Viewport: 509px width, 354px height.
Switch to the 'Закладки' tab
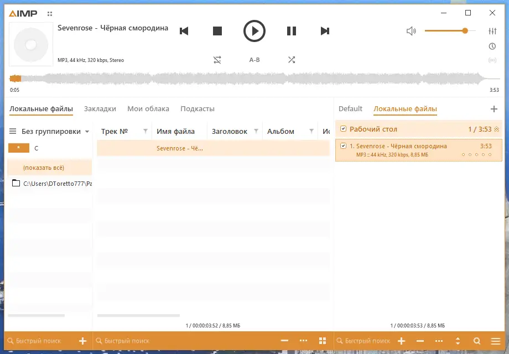point(100,109)
